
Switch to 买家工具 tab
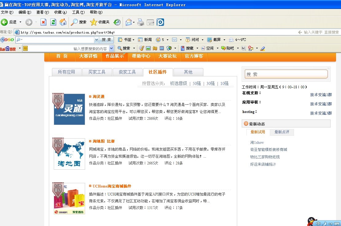click(x=97, y=72)
